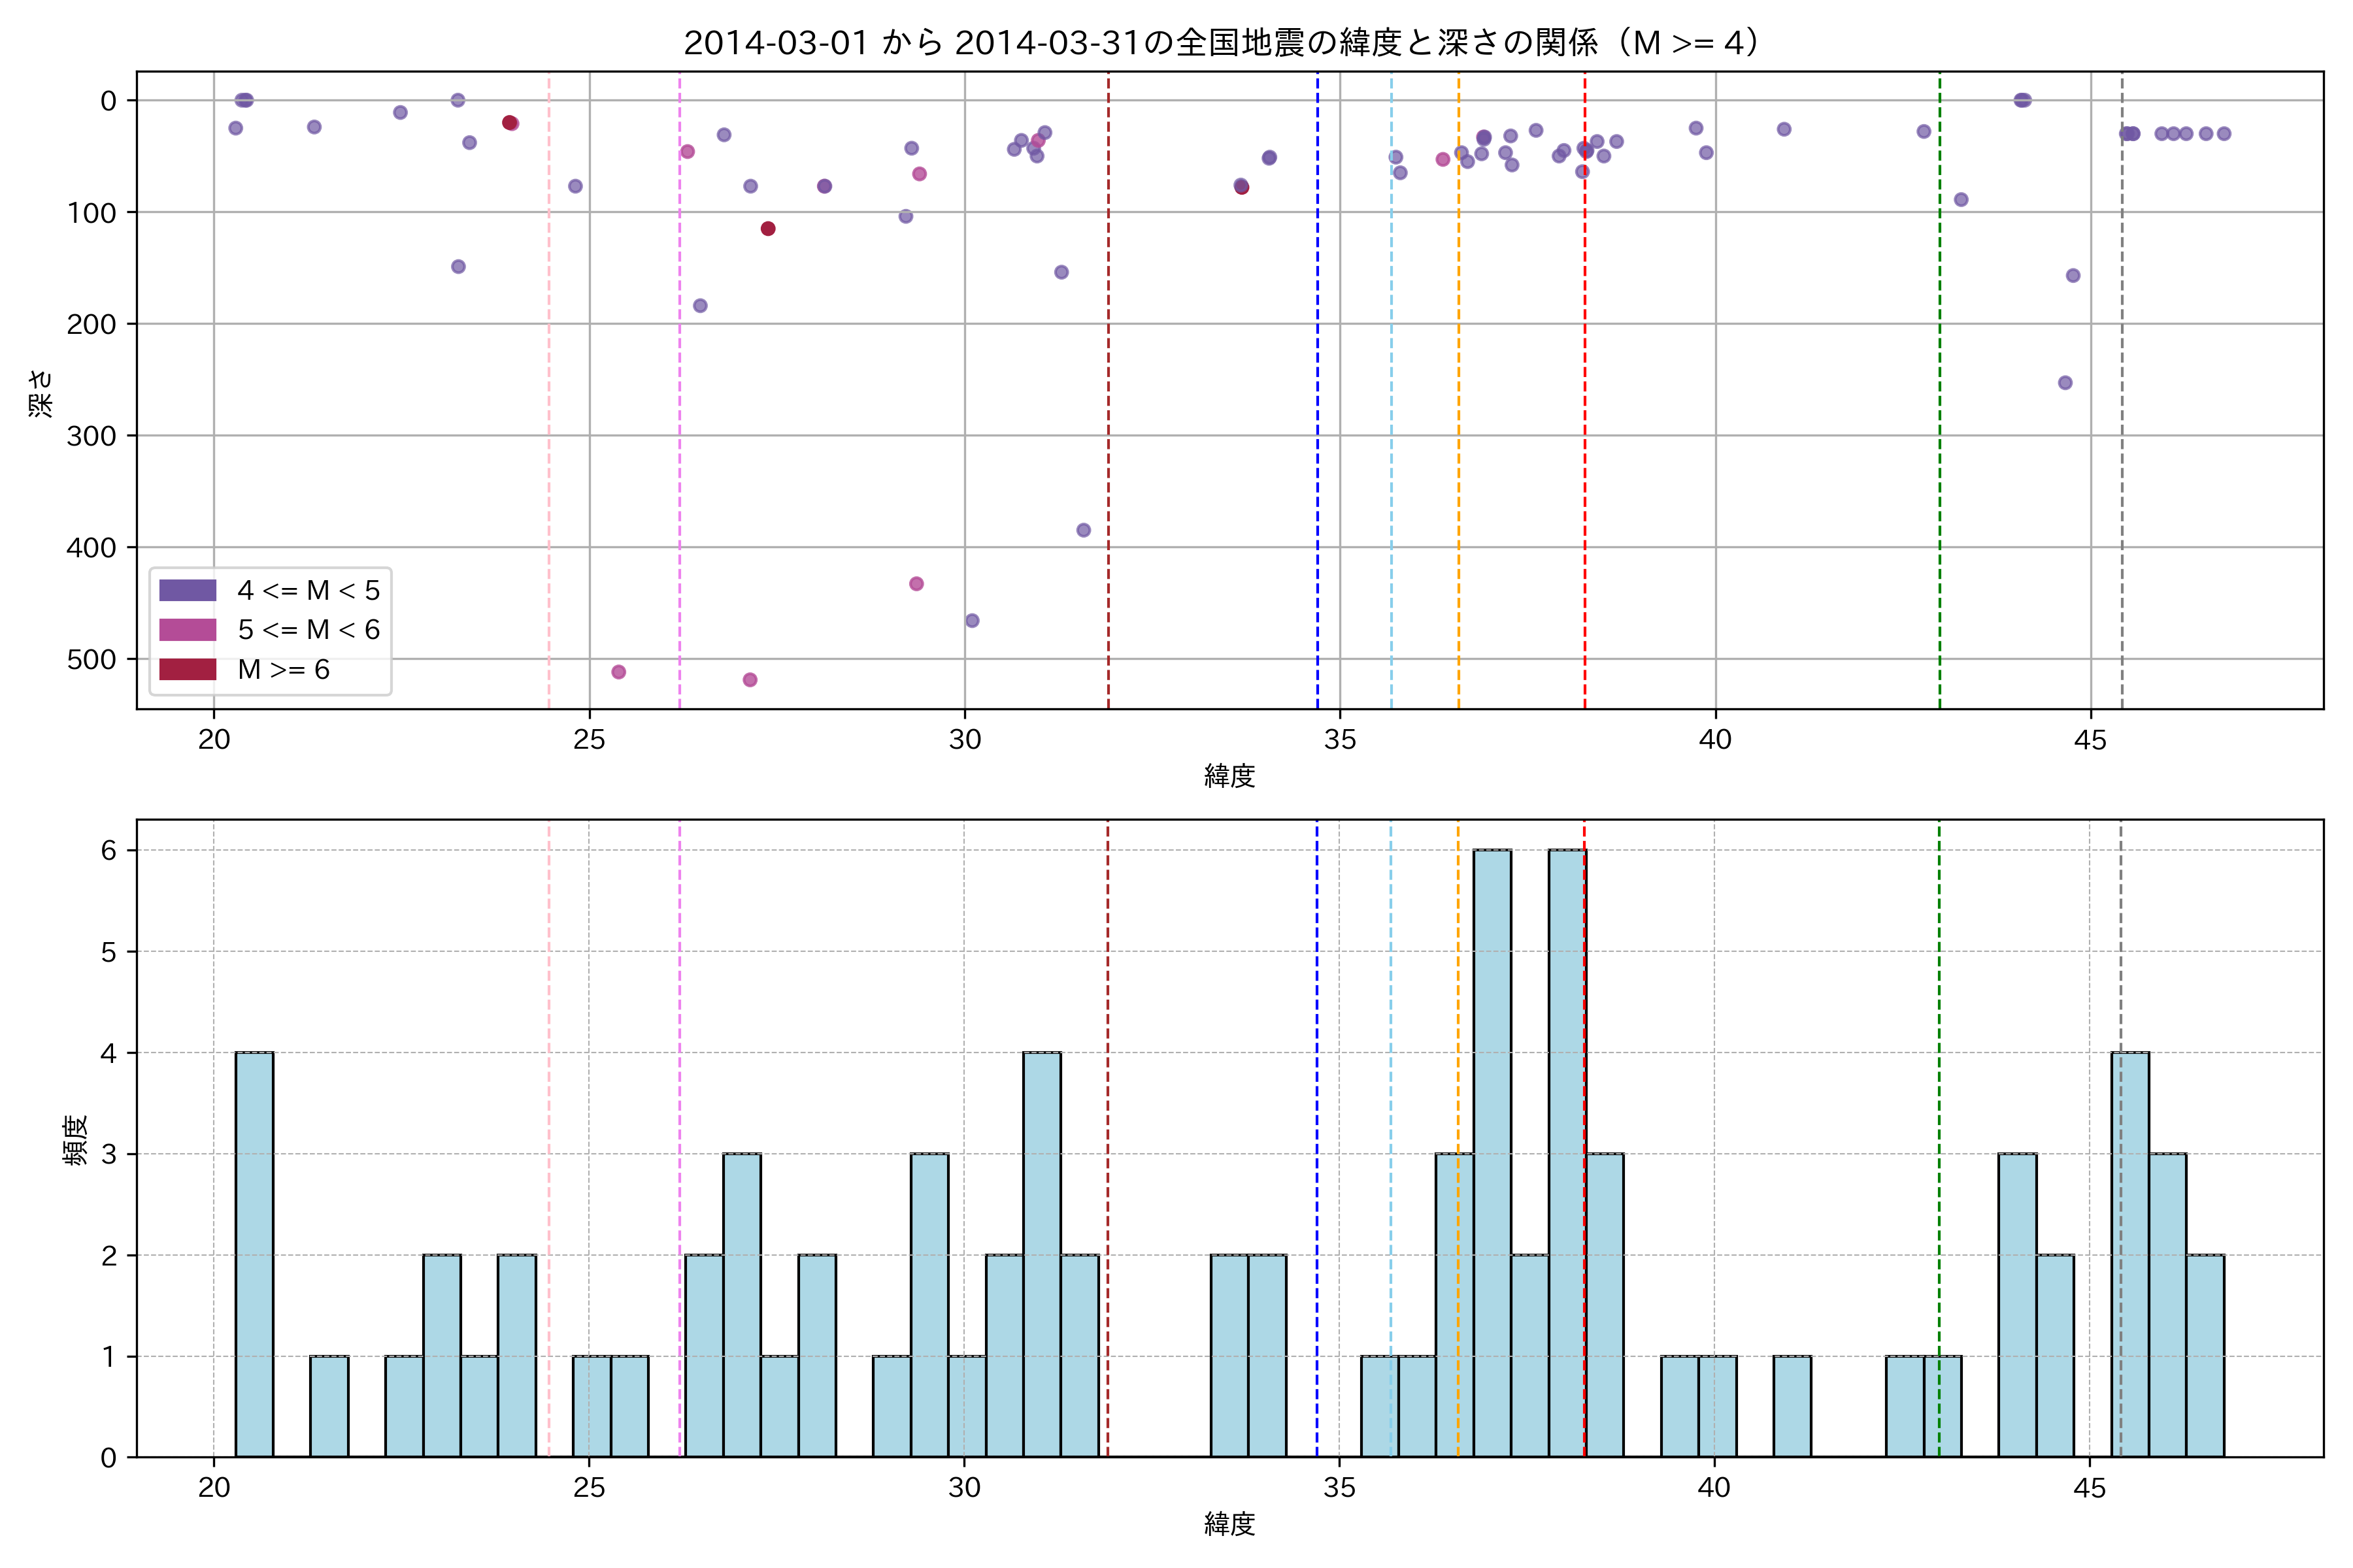
Task: Click the '頻度' y-axis label of histogram
Action: pyautogui.click(x=76, y=1139)
